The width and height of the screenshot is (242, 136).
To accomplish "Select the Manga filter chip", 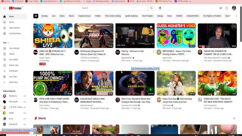I will tap(160, 16).
